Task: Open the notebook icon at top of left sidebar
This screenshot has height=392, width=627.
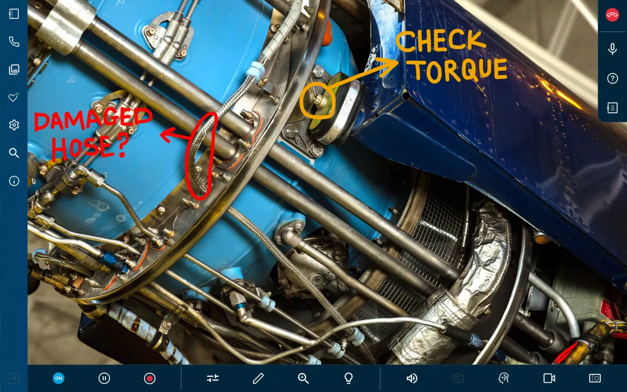Action: point(14,14)
